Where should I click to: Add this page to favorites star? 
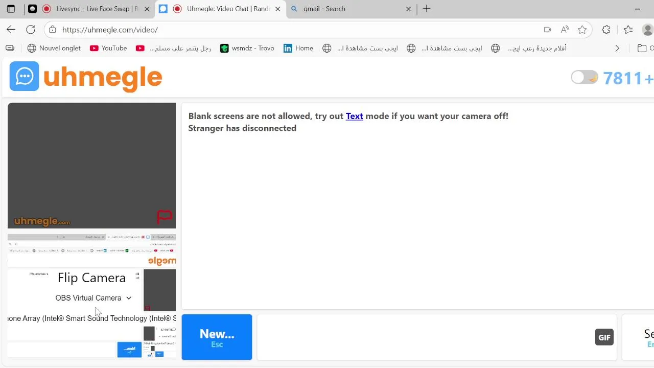pyautogui.click(x=582, y=30)
